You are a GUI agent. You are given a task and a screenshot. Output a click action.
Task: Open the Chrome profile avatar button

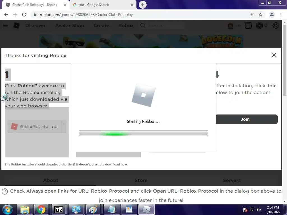pyautogui.click(x=272, y=15)
